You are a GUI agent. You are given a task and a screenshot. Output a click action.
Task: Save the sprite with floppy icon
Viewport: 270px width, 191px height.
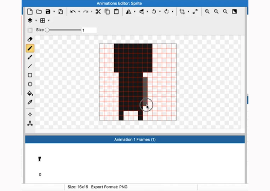(x=48, y=12)
